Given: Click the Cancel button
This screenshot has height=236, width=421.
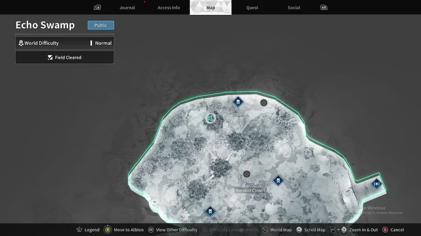Looking at the screenshot, I should [x=393, y=230].
